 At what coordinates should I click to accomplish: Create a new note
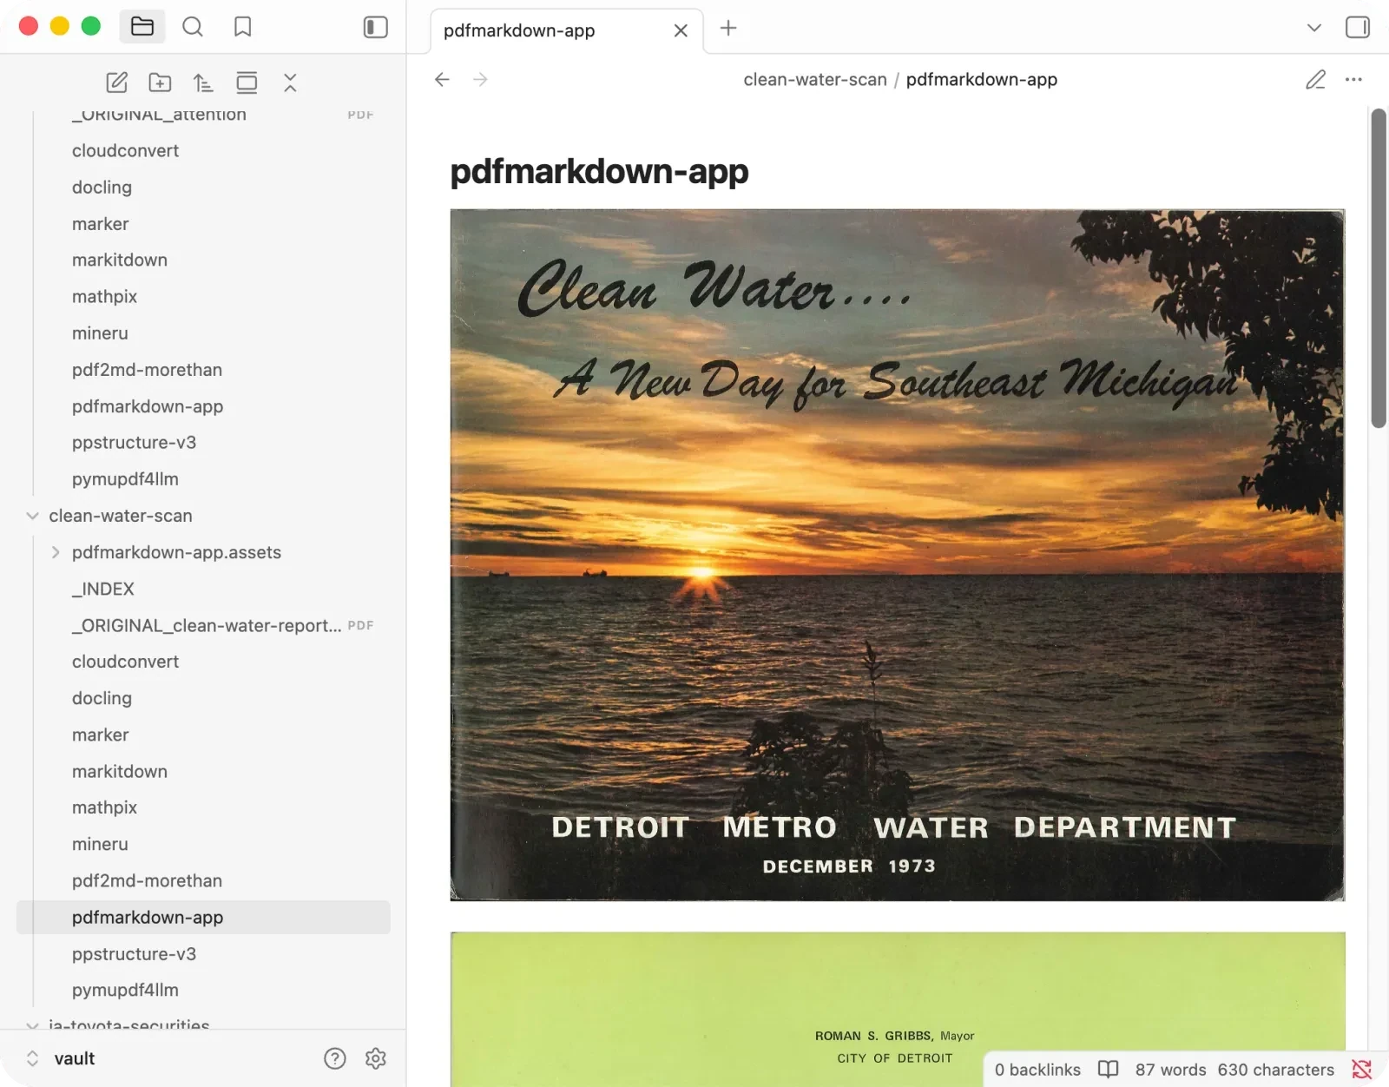[x=116, y=82]
